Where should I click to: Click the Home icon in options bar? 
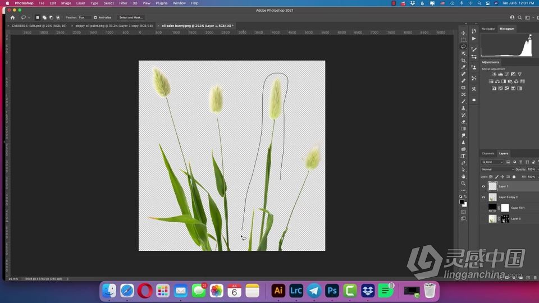coord(13,17)
